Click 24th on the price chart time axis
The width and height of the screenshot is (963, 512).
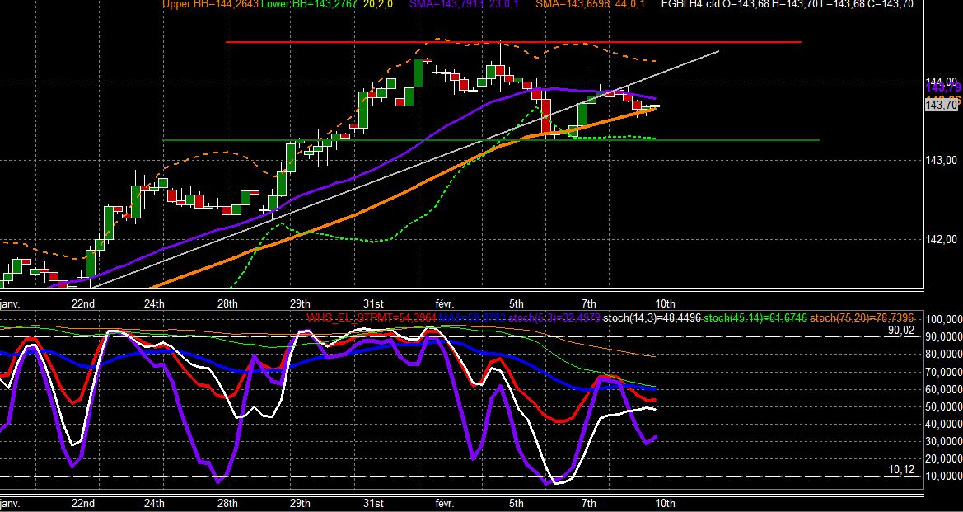[154, 303]
